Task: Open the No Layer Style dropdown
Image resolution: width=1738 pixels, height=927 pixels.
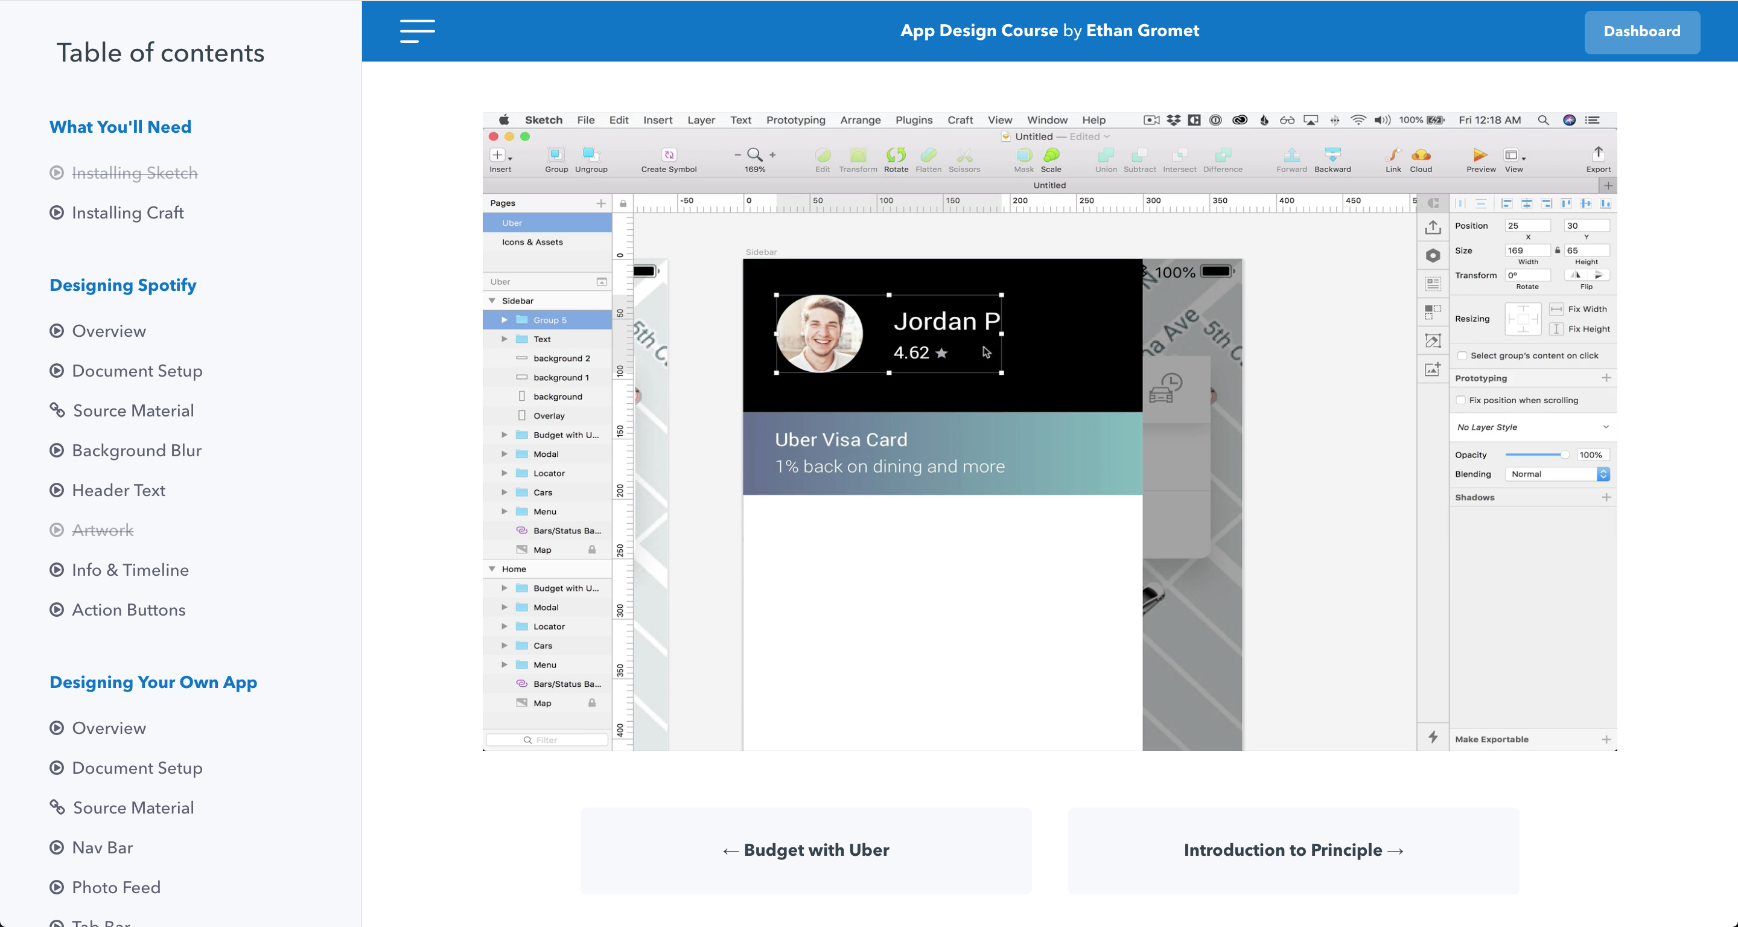Action: tap(1532, 427)
